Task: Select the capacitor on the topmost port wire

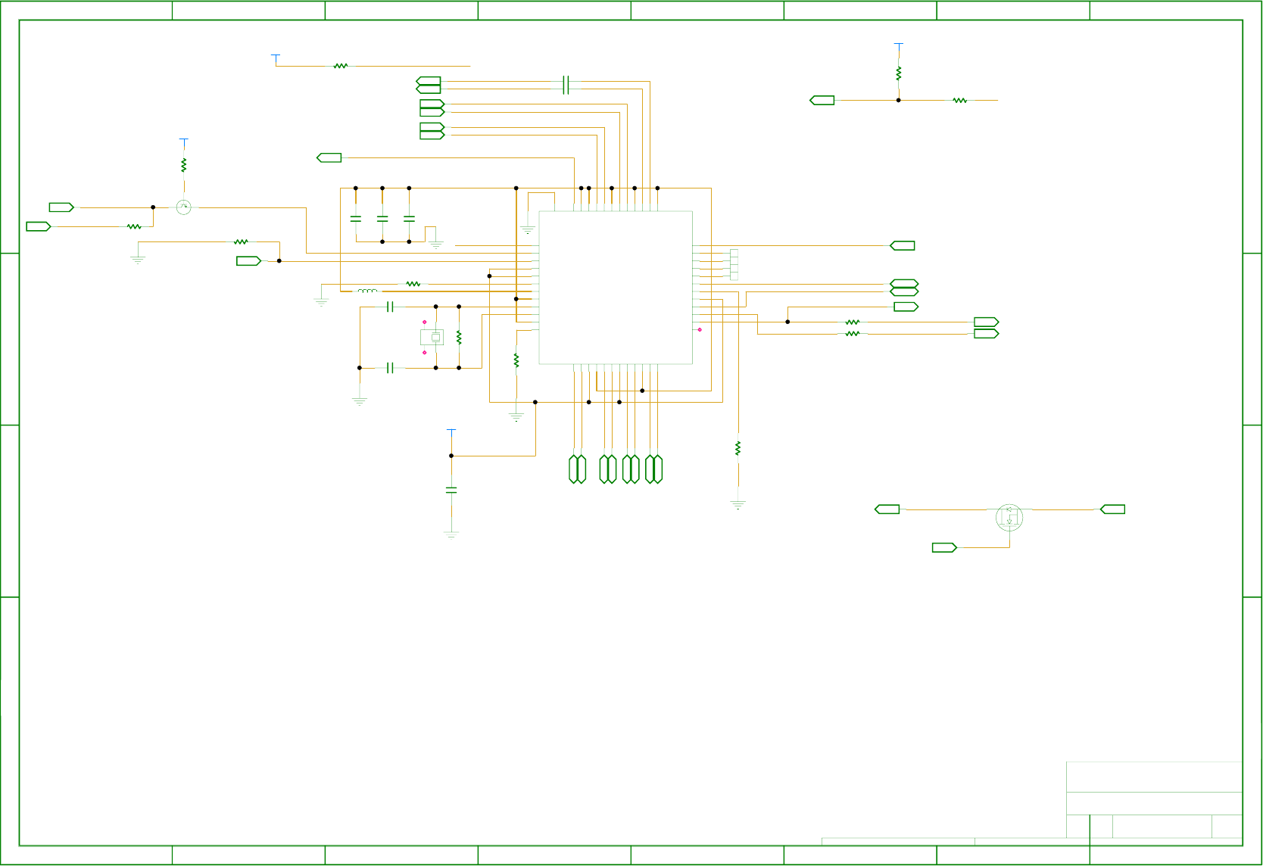Action: [x=566, y=85]
